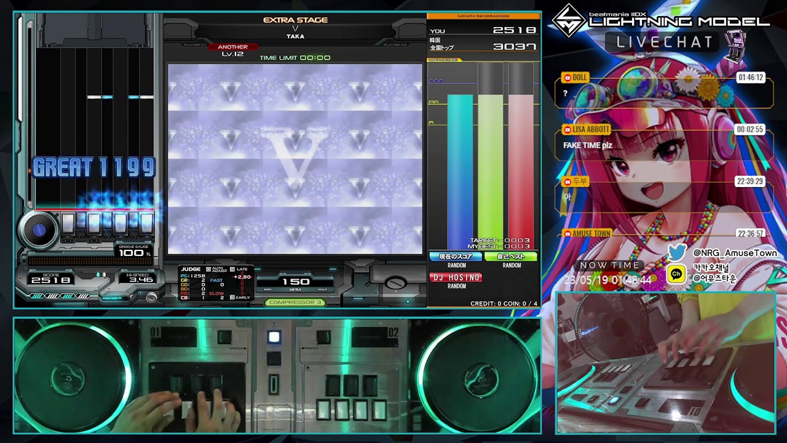Click the turntable scratch disc in the game

39,229
